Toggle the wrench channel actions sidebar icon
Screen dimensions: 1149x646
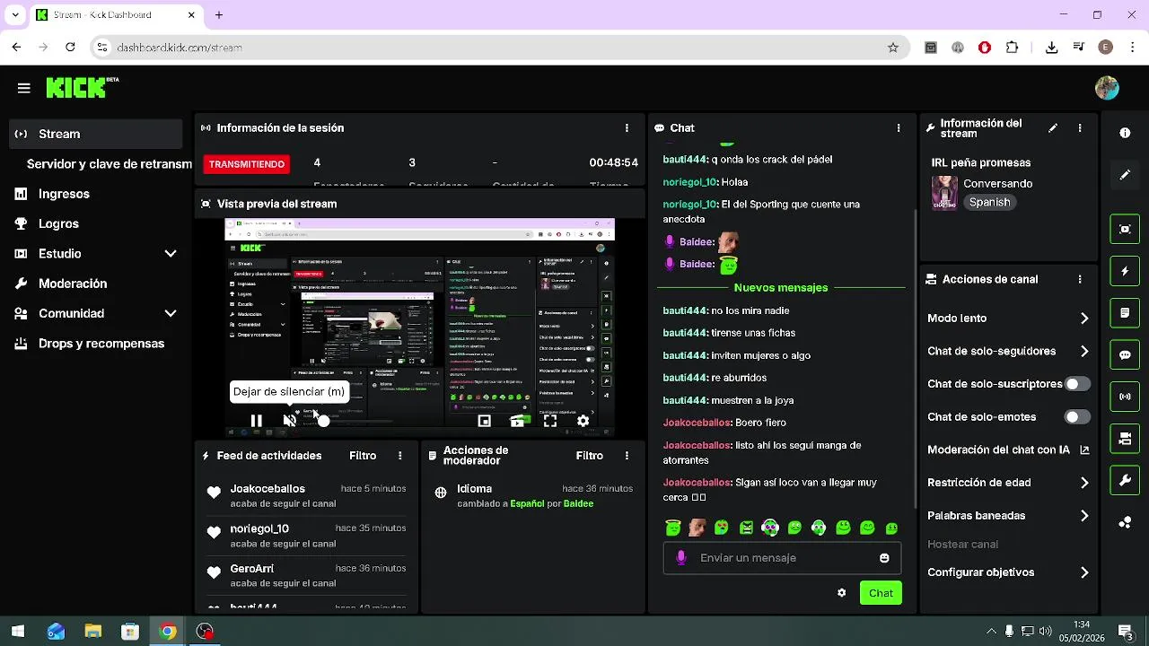pos(1125,480)
